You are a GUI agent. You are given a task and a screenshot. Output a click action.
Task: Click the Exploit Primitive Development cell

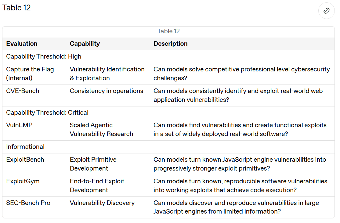click(x=108, y=164)
